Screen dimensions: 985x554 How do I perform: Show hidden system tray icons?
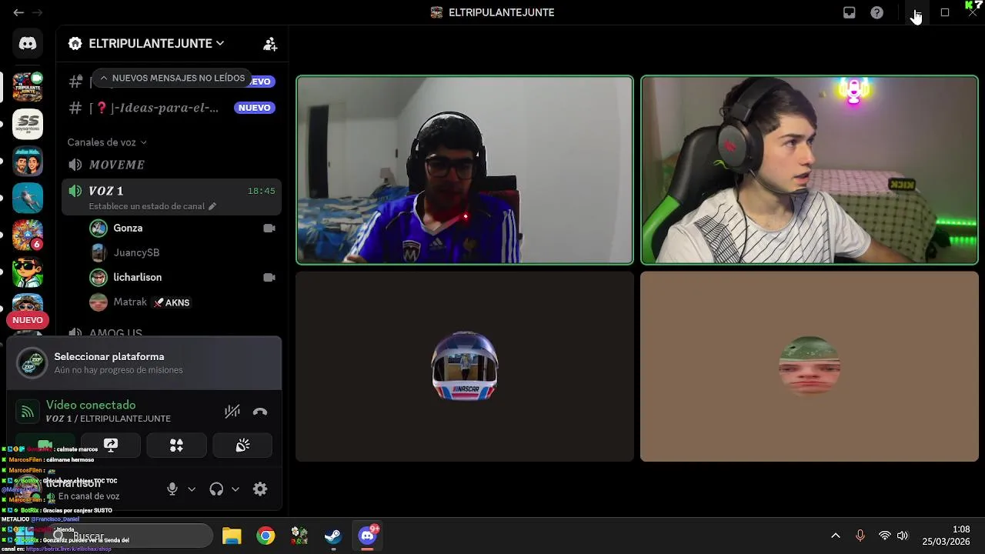tap(835, 536)
